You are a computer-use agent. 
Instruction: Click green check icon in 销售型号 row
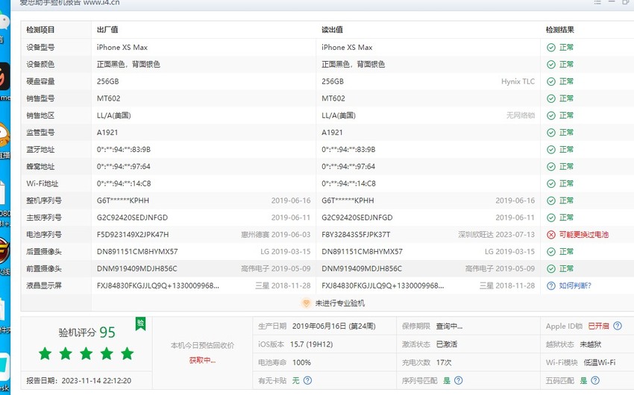click(x=551, y=98)
